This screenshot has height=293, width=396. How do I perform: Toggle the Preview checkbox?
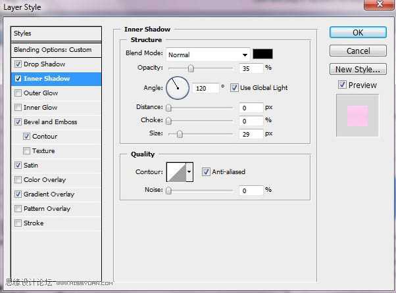[x=342, y=85]
